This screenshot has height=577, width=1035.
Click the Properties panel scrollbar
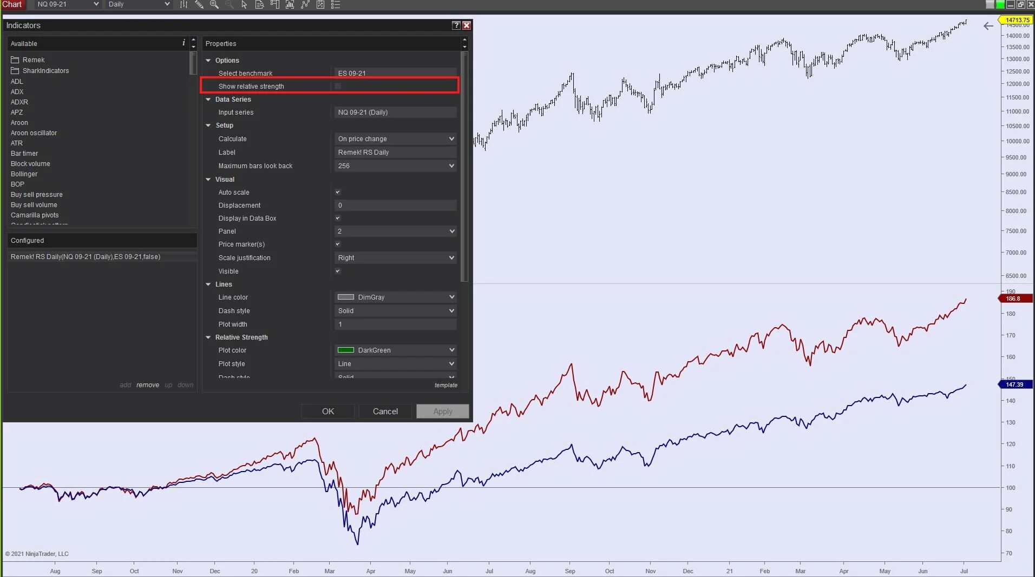coord(464,168)
